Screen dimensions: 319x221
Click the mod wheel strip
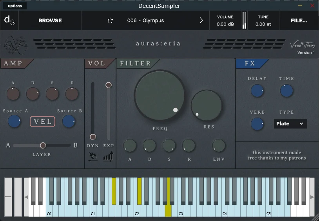click(18, 197)
